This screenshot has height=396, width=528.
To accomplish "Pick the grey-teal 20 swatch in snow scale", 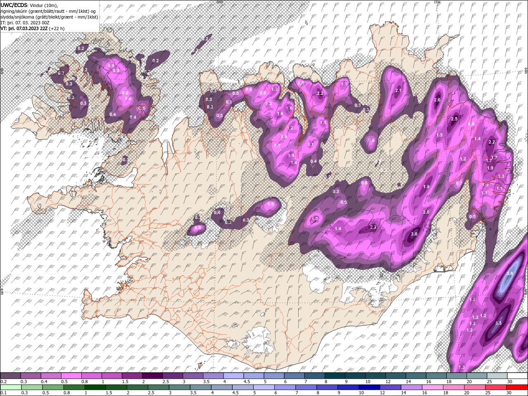I will point(477,376).
